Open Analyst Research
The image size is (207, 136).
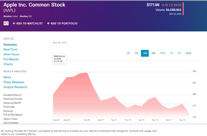[x=15, y=87]
